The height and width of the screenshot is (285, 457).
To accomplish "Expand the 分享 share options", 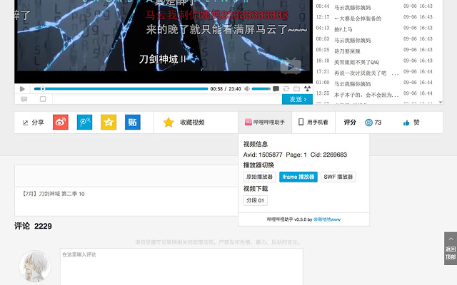I will tap(32, 123).
